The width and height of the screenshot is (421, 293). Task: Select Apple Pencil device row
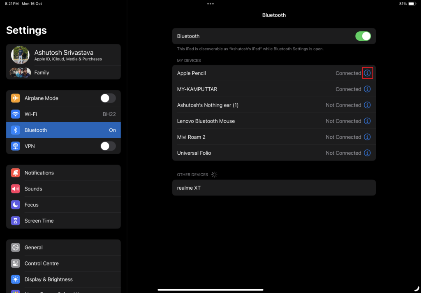tap(274, 73)
